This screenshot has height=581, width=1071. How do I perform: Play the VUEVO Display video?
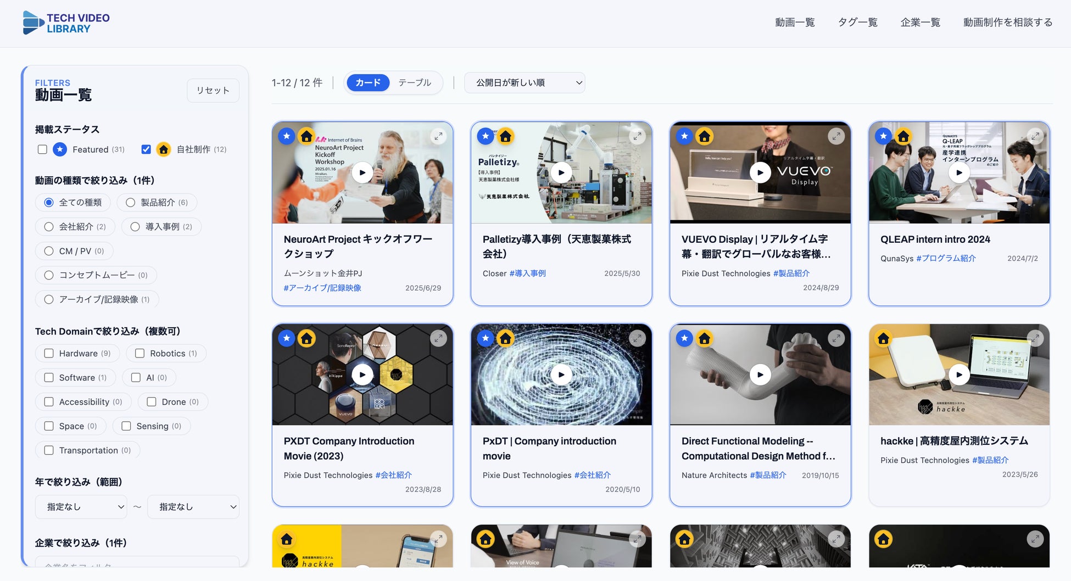(x=760, y=172)
